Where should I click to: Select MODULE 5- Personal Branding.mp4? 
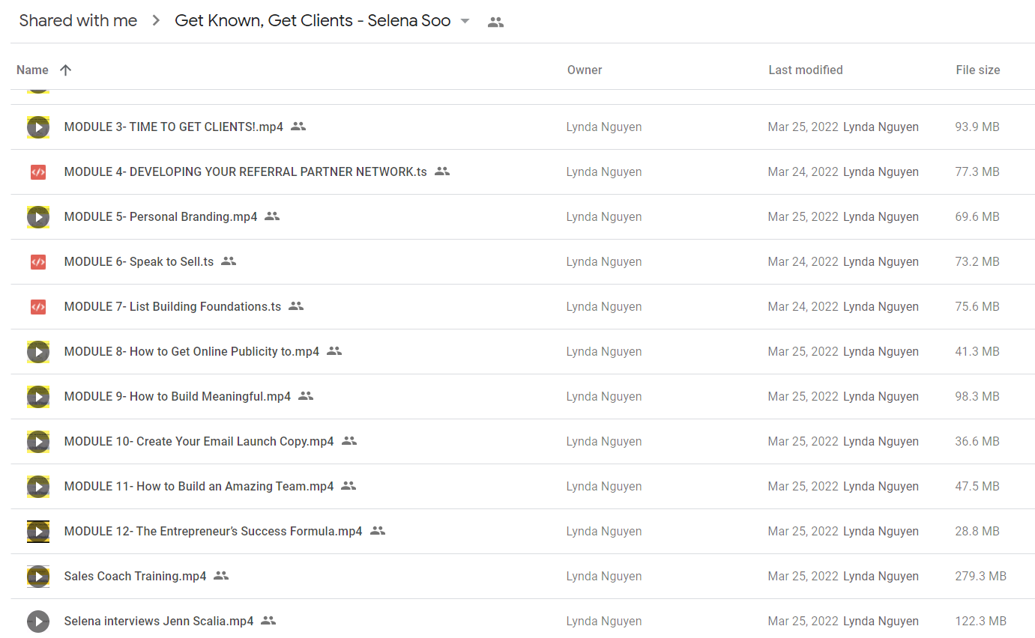pyautogui.click(x=161, y=217)
